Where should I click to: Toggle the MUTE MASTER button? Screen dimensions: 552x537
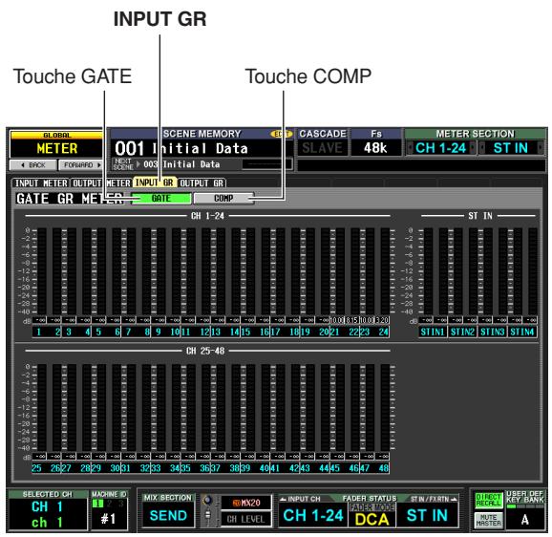pos(488,520)
